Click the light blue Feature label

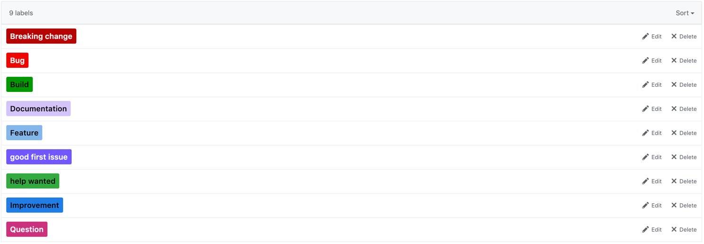pyautogui.click(x=24, y=133)
